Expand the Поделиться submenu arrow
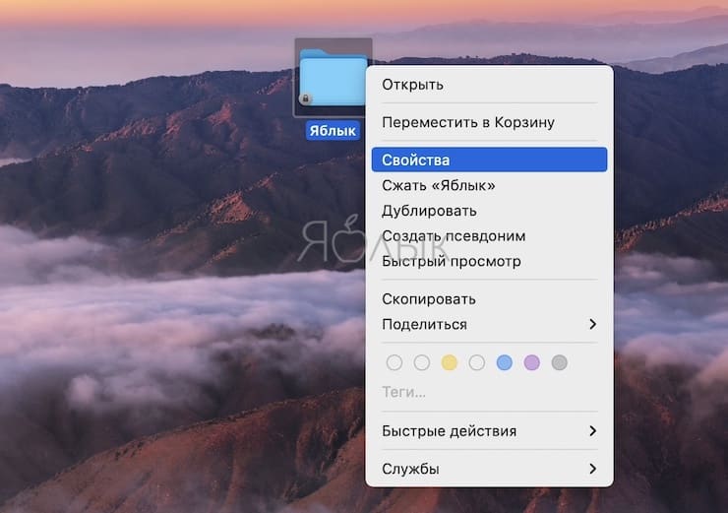This screenshot has width=728, height=513. (x=592, y=324)
